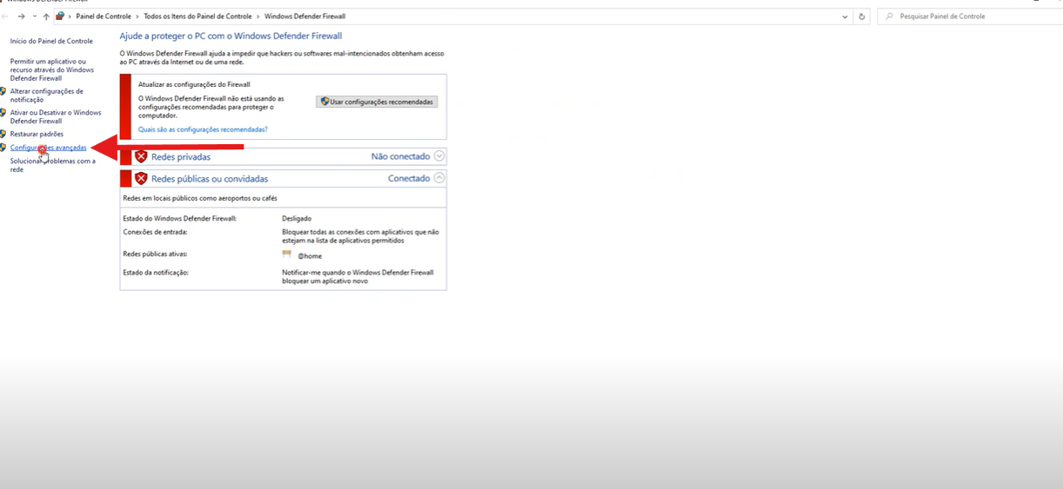Click the @home network bench icon
Screen dimensions: 1063x489
287,254
